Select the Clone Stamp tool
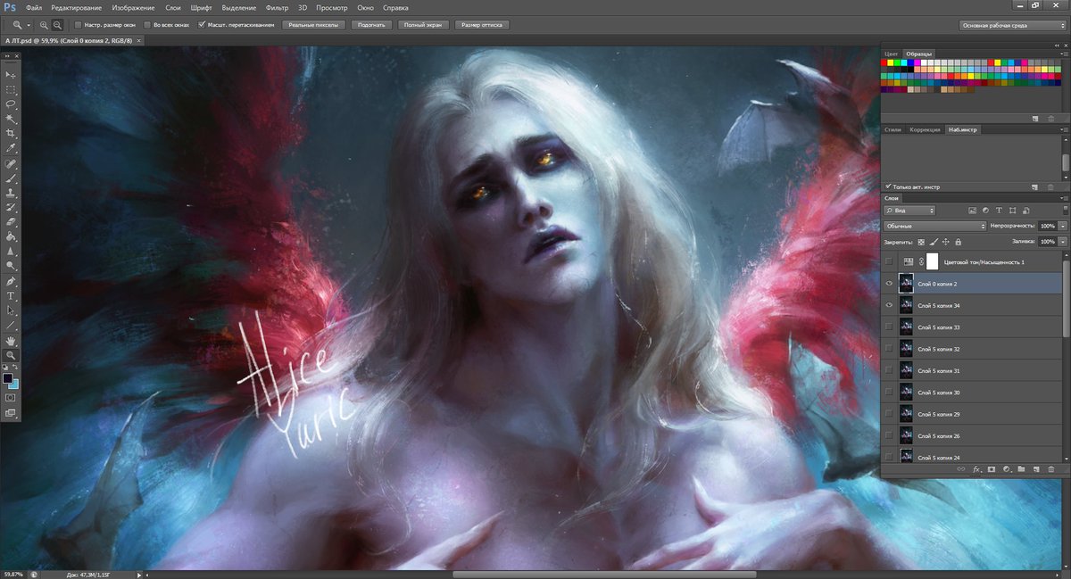 coord(11,192)
